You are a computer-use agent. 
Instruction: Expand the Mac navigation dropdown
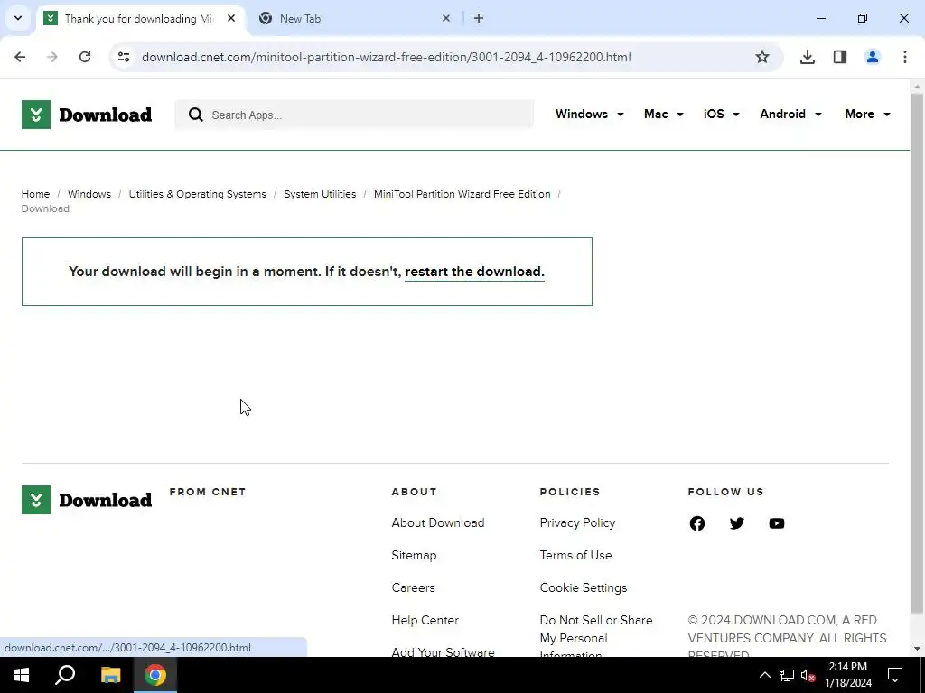click(x=664, y=115)
